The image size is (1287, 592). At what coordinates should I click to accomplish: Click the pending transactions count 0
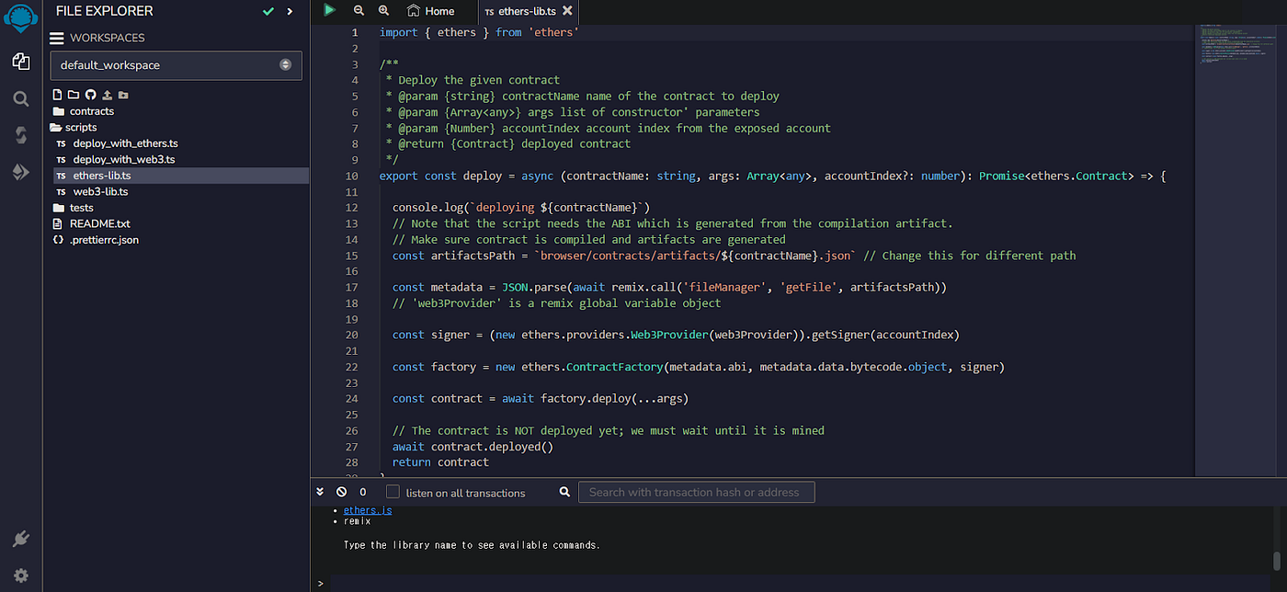pyautogui.click(x=363, y=493)
